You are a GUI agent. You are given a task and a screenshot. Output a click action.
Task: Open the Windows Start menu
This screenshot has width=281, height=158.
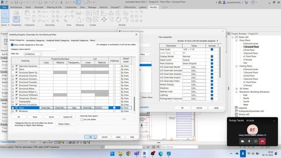[x=112, y=154]
